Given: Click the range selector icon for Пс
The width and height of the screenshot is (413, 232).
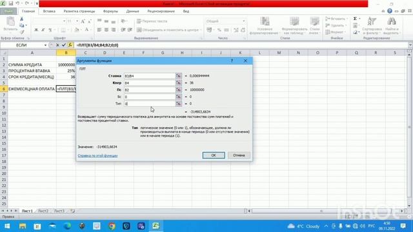Looking at the screenshot, I should [x=179, y=90].
